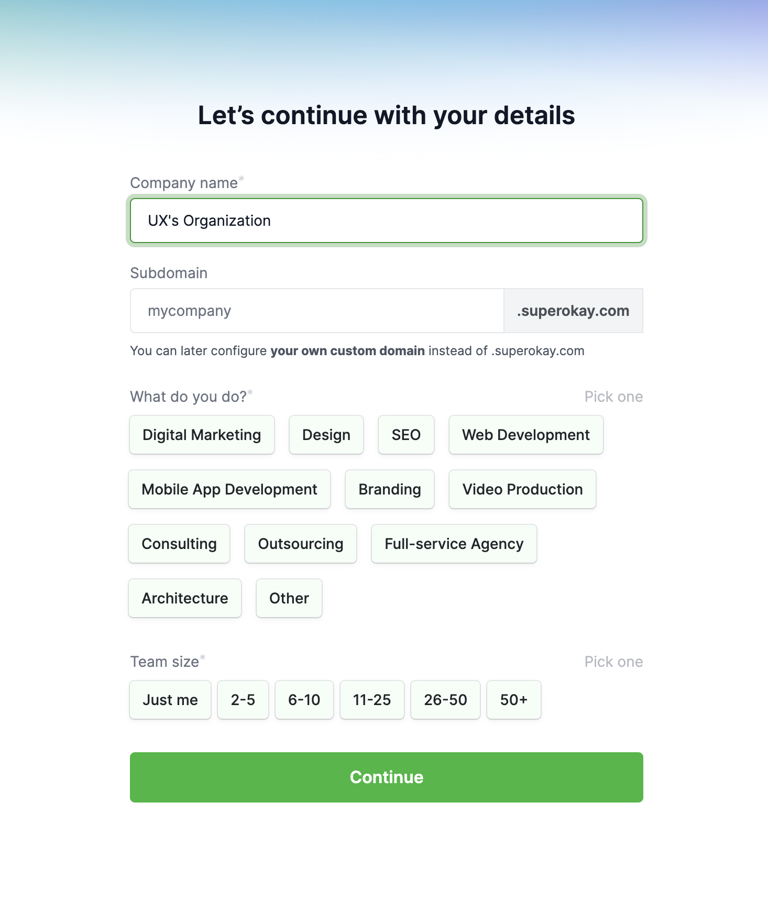The image size is (768, 901).
Task: Focus the Subdomain text field
Action: (x=317, y=311)
